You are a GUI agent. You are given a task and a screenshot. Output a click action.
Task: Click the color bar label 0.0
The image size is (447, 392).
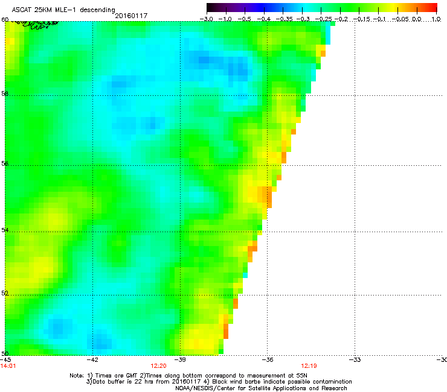[417, 19]
